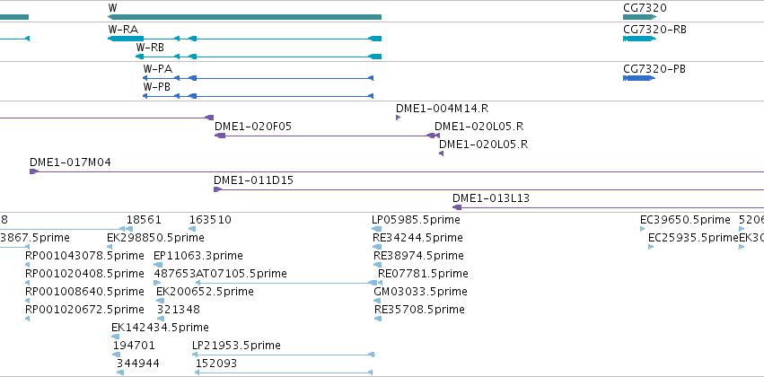Select the DME1-011D15 clone line
Image resolution: width=764 pixels, height=377 pixels.
[x=488, y=189]
